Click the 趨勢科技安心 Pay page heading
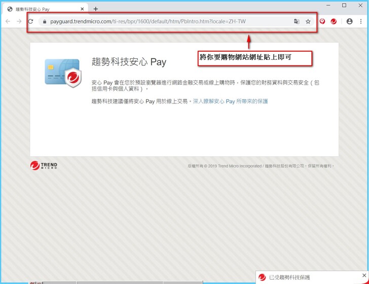This screenshot has width=369, height=284. pyautogui.click(x=129, y=62)
